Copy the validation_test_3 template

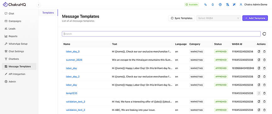[259, 110]
